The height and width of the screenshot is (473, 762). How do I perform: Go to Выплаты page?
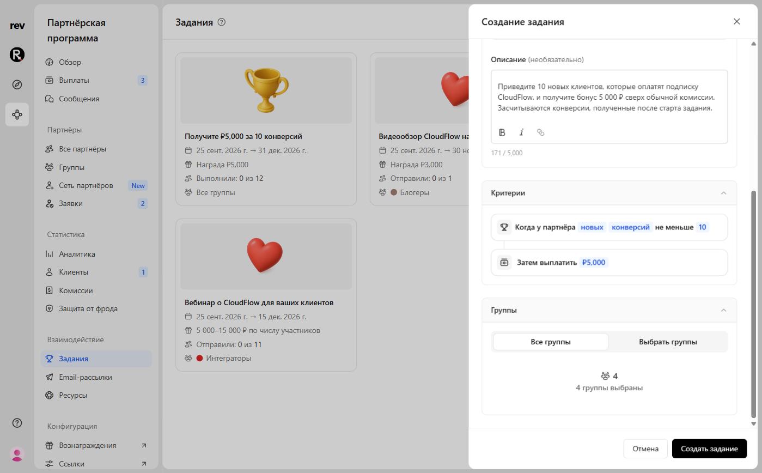point(96,80)
